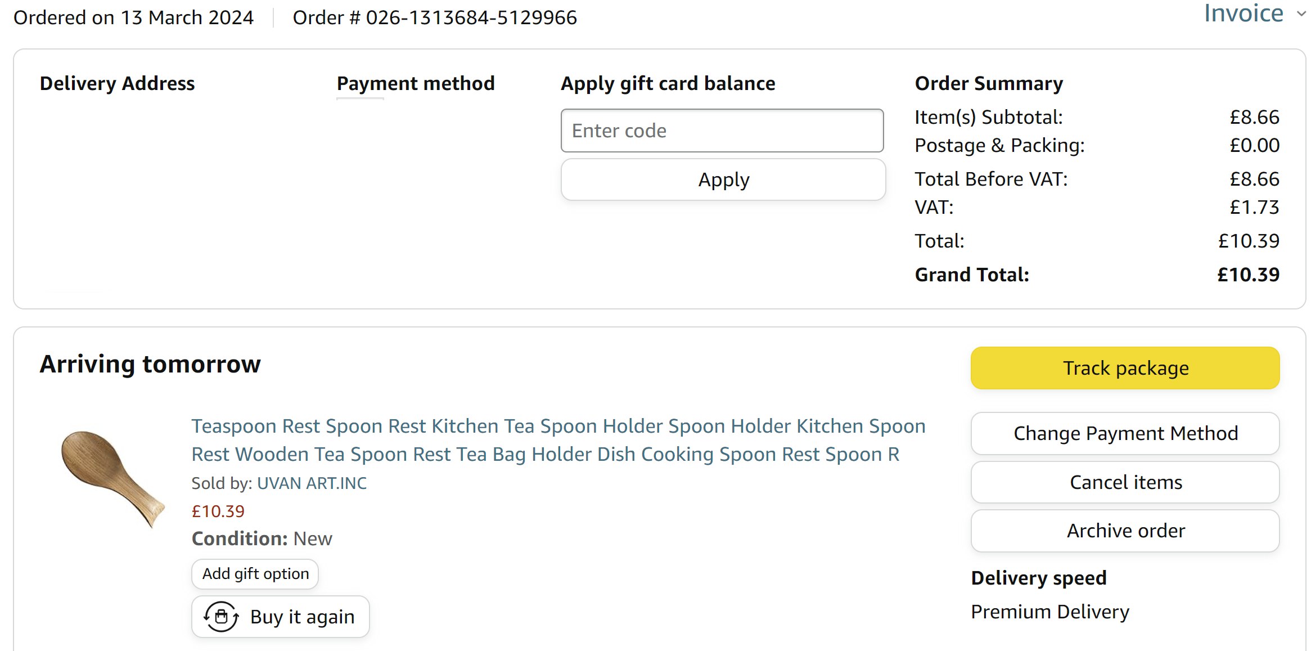Click the Buy it again cart icon
Screen dimensions: 1311x651
point(221,617)
